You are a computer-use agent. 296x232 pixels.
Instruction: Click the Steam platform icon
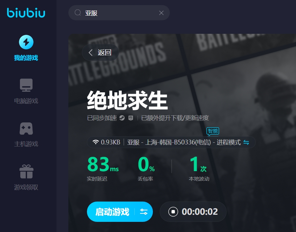[x=122, y=118]
